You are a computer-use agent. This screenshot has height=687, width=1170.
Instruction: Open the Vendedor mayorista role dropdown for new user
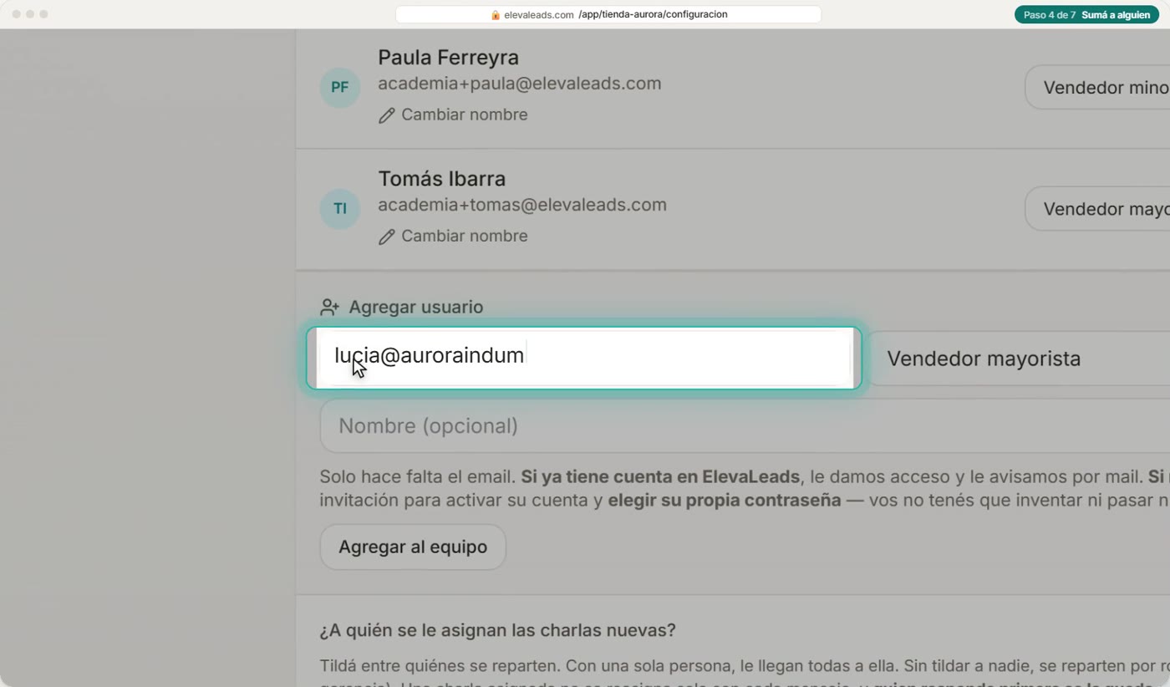coord(1020,359)
